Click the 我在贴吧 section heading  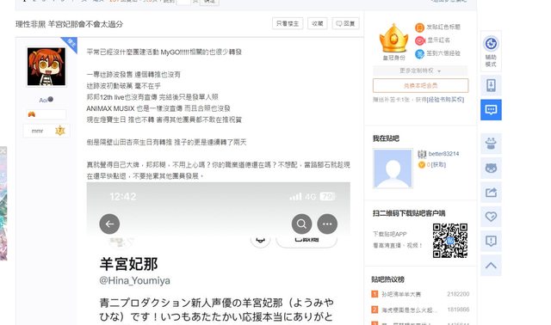click(386, 138)
